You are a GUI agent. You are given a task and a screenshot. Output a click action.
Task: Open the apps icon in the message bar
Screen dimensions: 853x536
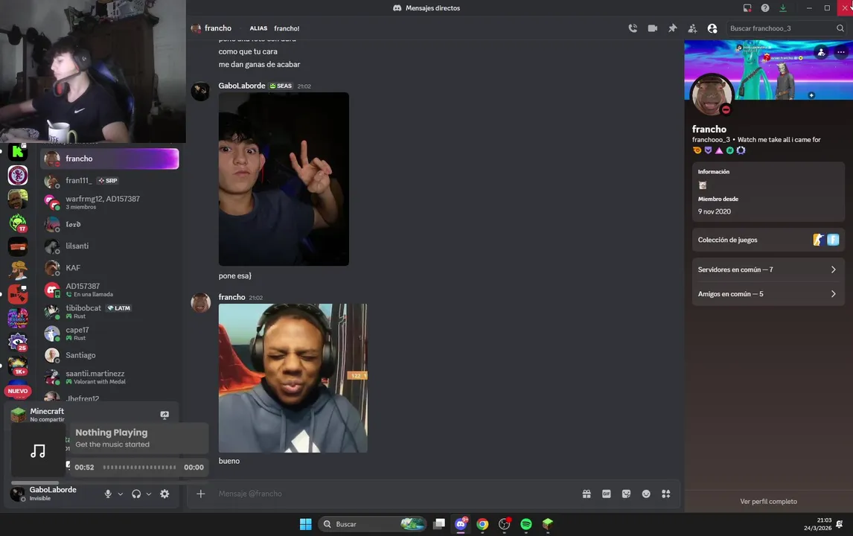click(x=666, y=494)
